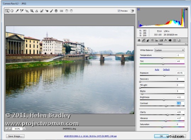Viewport: 191px width, 140px height.
Task: Select the Hand tool
Action: (x=12, y=11)
